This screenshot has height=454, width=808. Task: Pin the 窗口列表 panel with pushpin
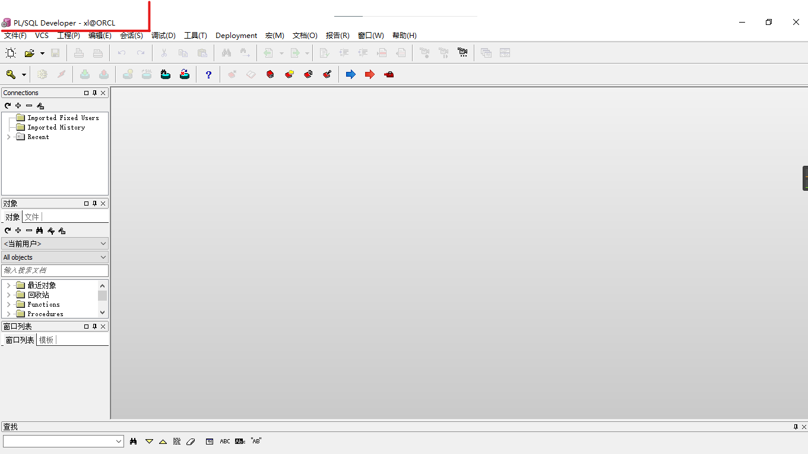(x=94, y=326)
